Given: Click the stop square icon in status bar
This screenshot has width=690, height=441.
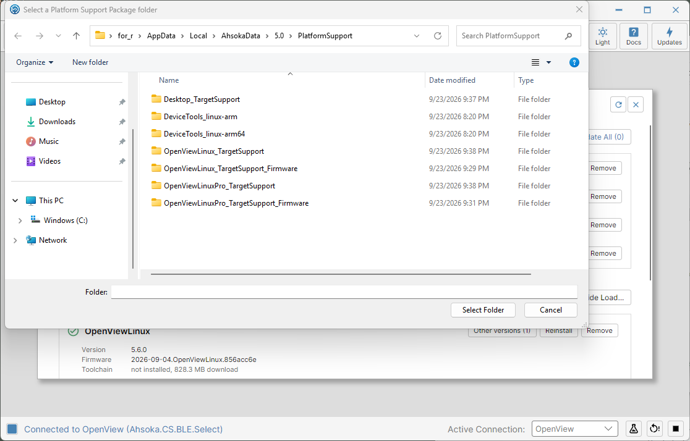Looking at the screenshot, I should coord(676,429).
